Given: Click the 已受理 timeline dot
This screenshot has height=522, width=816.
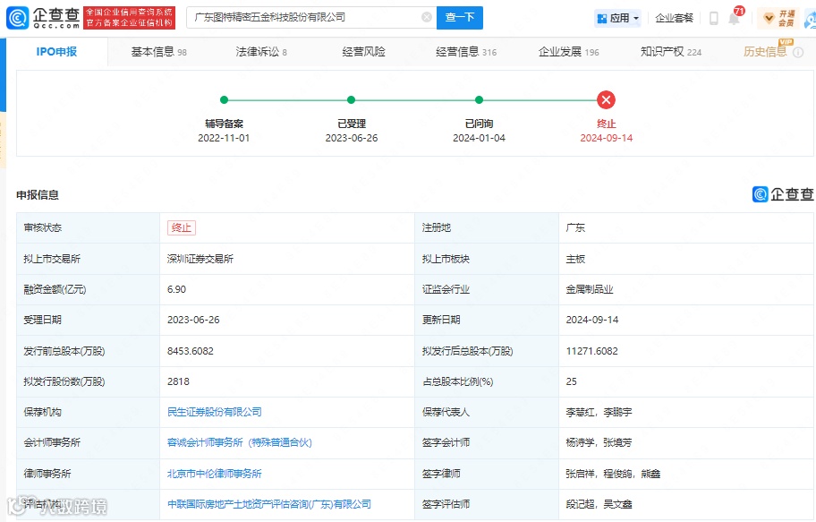Looking at the screenshot, I should (x=352, y=99).
